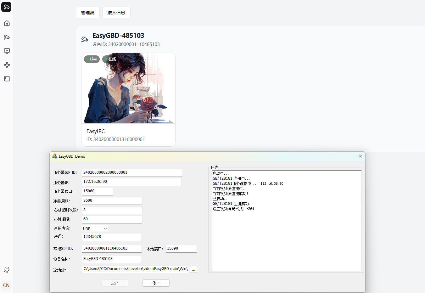
Task: Focus the 服务器SIP ID input field
Action: [132, 173]
